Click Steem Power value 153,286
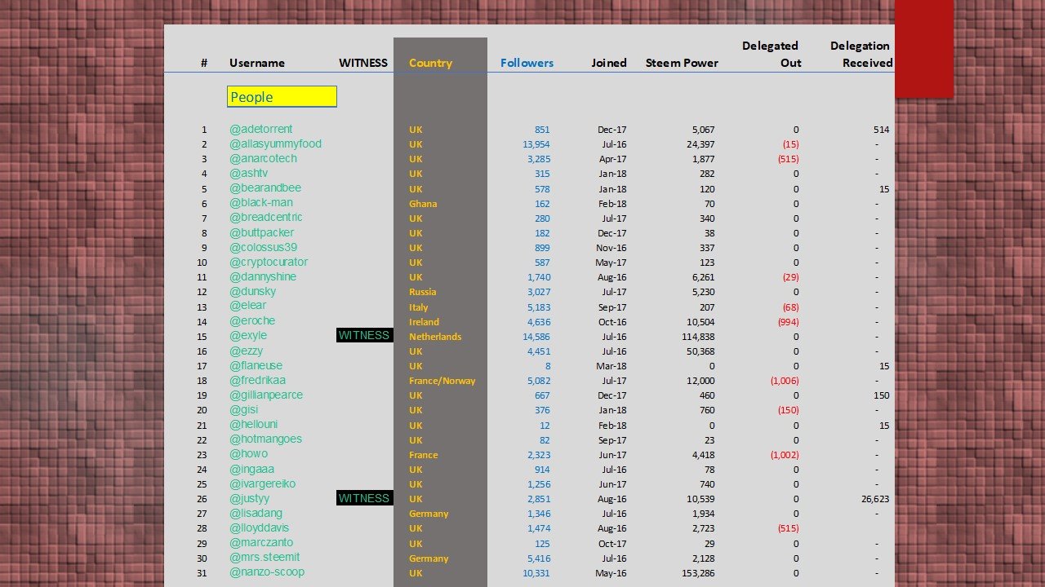Screen dimensions: 1045x587 pos(698,573)
